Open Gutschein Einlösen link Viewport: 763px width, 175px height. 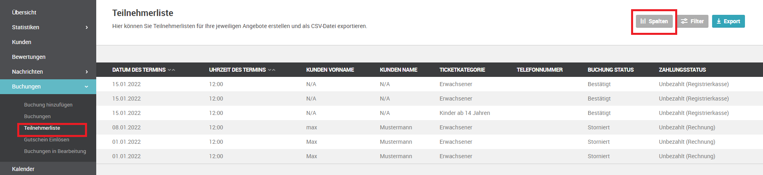pos(47,140)
